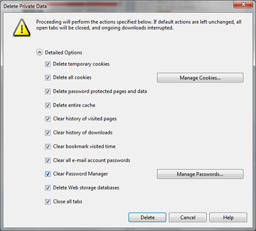Disable Clear Password Manager checkbox
Image resolution: width=256 pixels, height=231 pixels.
[x=47, y=174]
